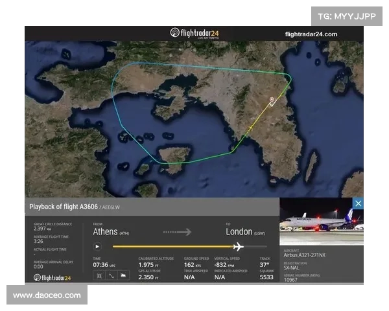Click the calibrated altitude 1.975 FT value
The width and height of the screenshot is (389, 311).
point(148,265)
